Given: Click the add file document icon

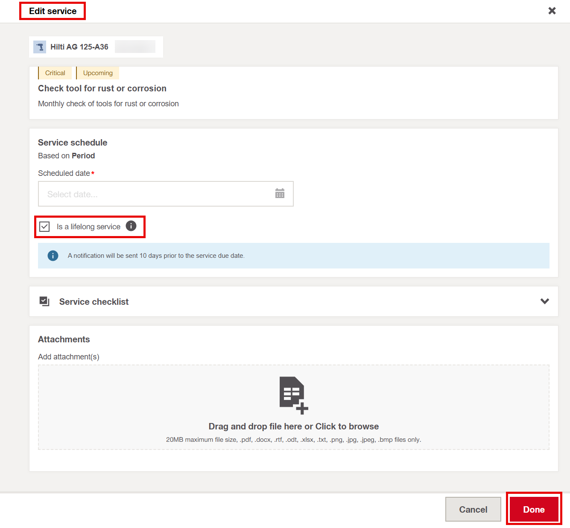Looking at the screenshot, I should click(x=293, y=395).
